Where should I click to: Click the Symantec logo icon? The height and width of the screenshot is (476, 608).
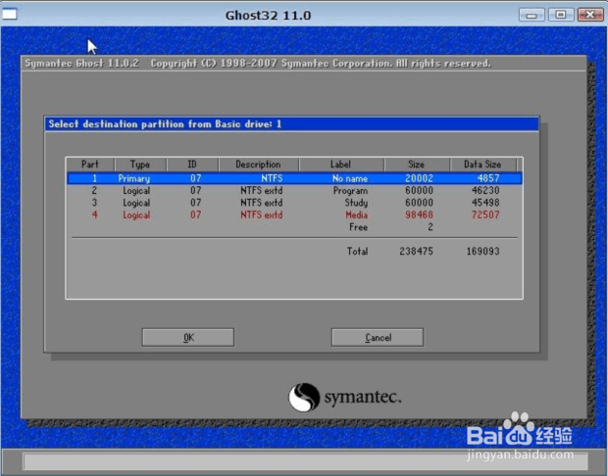[x=304, y=398]
